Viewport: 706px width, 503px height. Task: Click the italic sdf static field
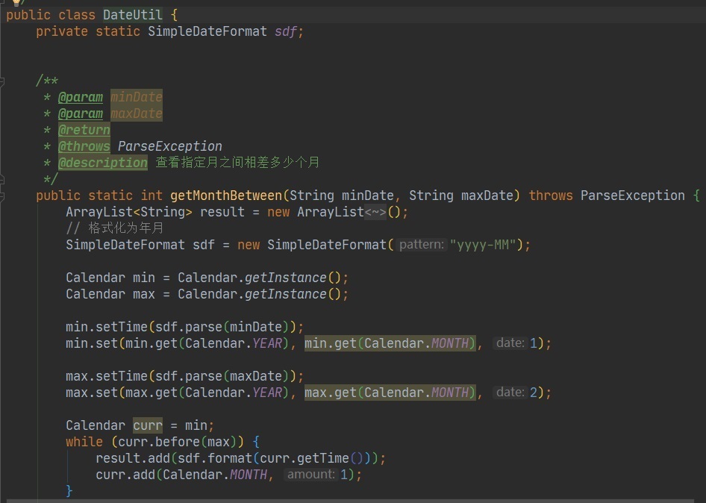click(286, 31)
